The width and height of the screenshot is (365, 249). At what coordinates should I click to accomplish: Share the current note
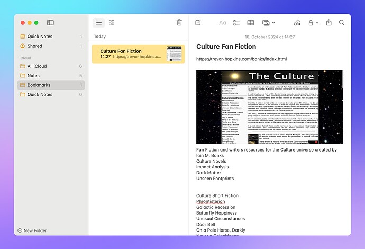[329, 23]
